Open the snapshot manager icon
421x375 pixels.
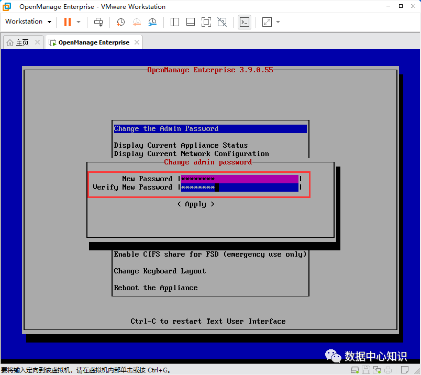point(152,22)
